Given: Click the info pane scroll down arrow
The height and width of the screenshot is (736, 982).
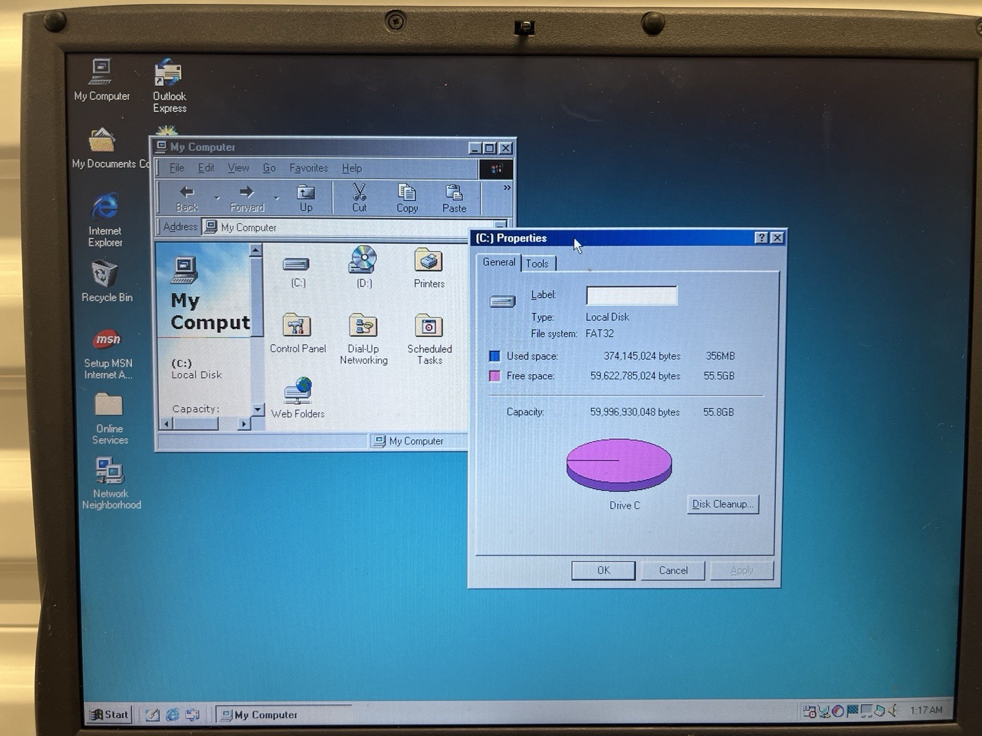Looking at the screenshot, I should coord(257,409).
